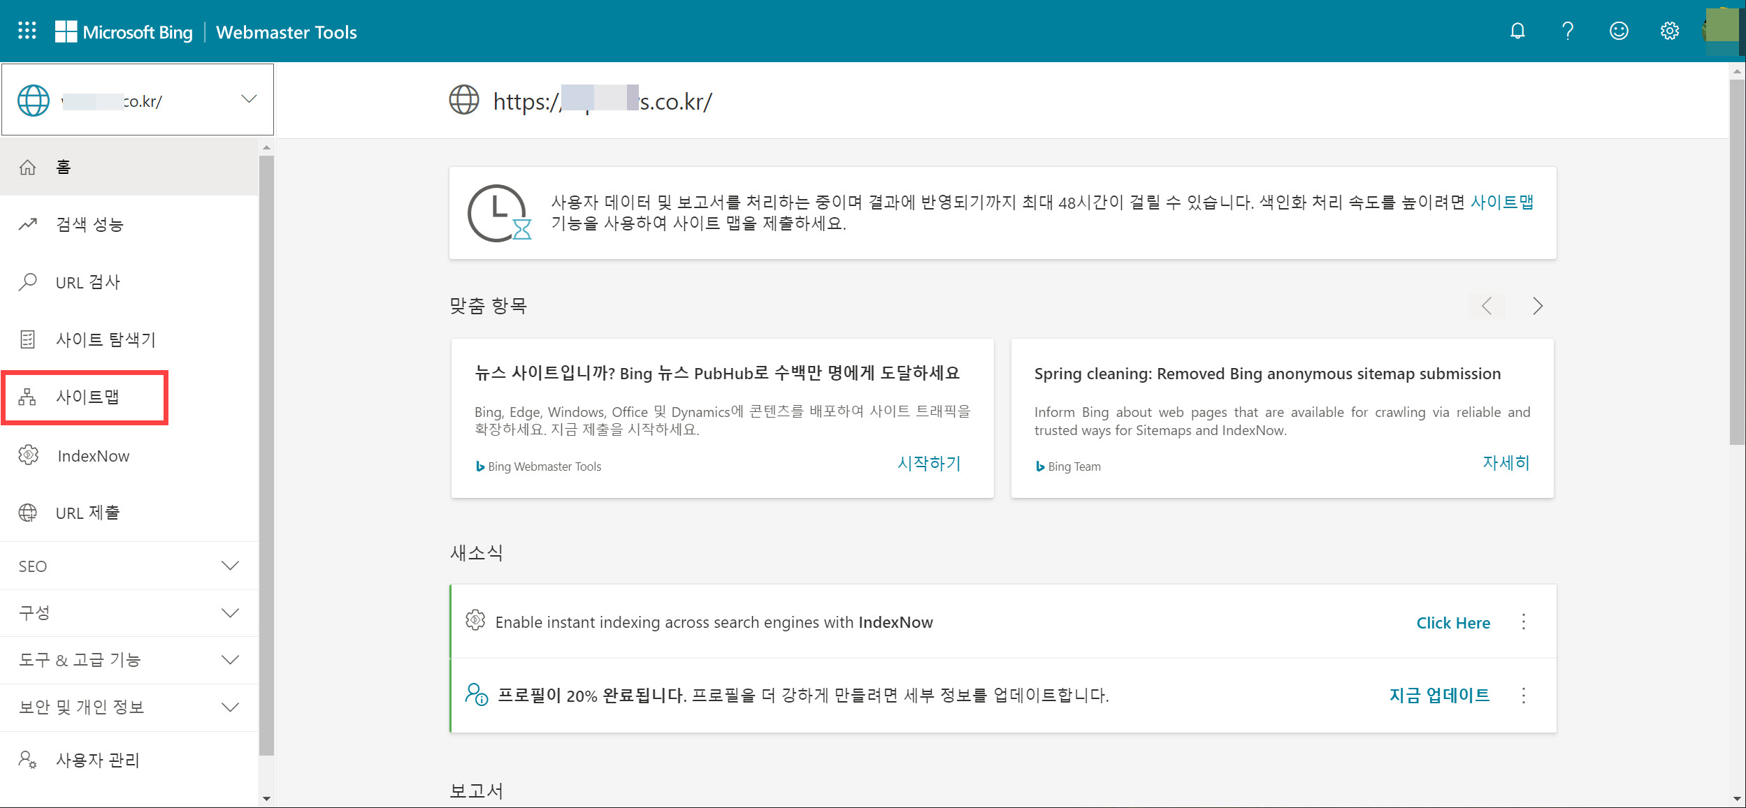The width and height of the screenshot is (1746, 808).
Task: Open the site selector dropdown
Action: pos(248,99)
